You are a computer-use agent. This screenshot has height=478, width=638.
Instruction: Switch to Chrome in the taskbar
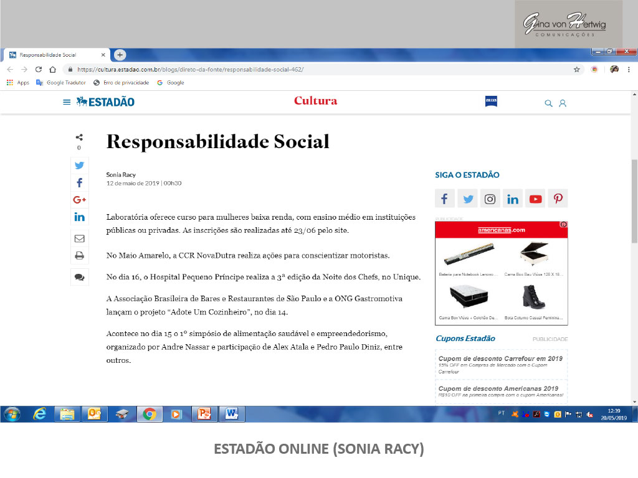[150, 414]
